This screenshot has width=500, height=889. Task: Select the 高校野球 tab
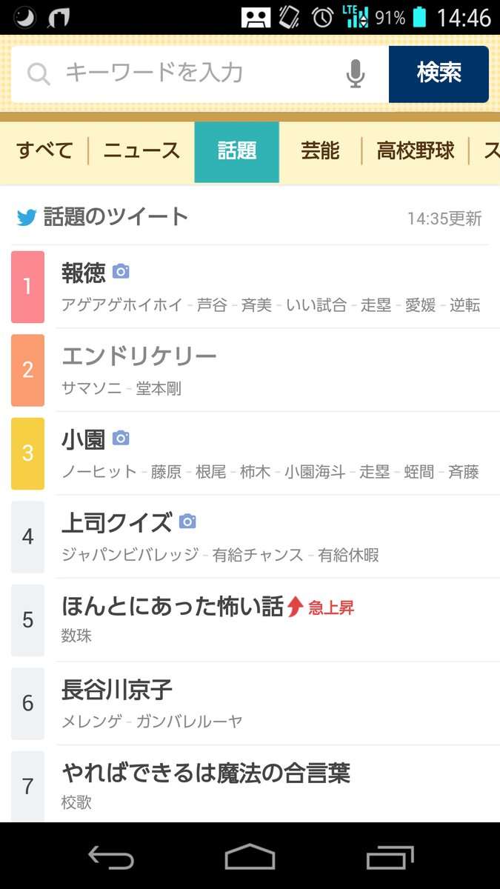[x=416, y=151]
